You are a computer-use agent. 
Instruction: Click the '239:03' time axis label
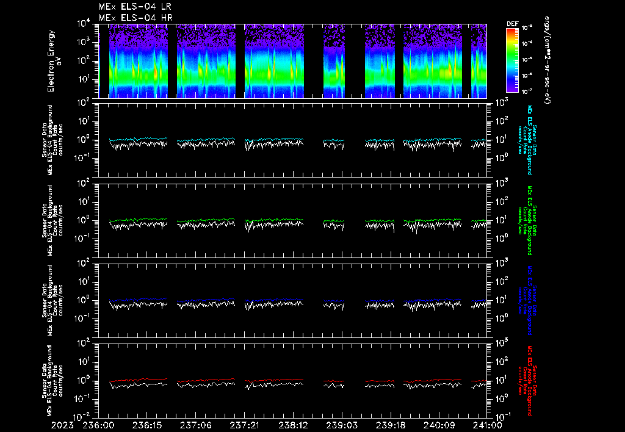coord(341,425)
